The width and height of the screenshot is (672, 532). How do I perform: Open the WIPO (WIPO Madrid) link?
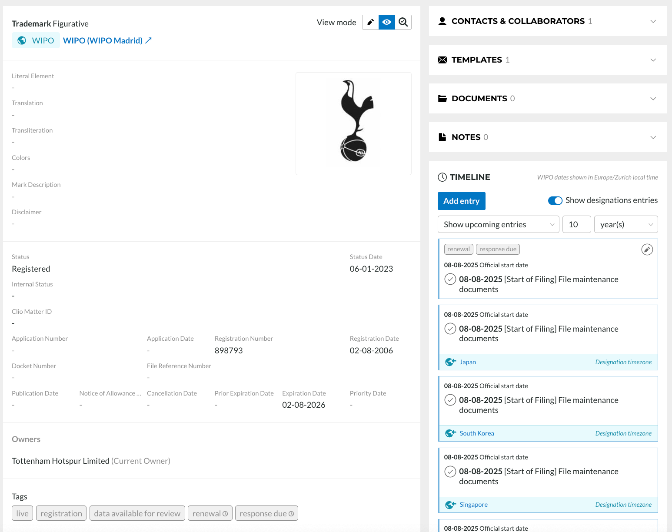(x=107, y=40)
